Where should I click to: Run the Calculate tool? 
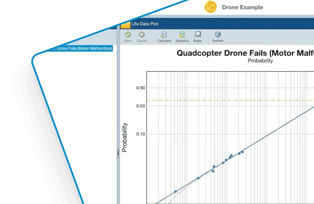(164, 35)
